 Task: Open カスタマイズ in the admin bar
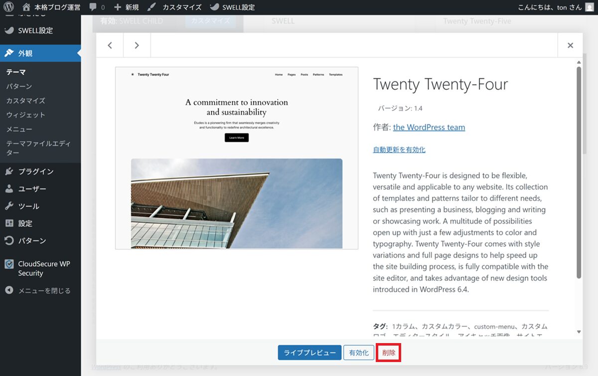tap(181, 7)
